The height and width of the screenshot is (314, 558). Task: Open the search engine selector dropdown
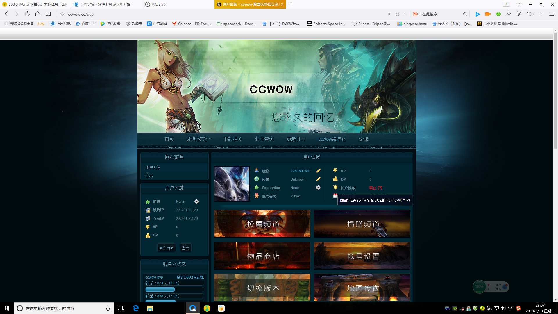pyautogui.click(x=416, y=14)
